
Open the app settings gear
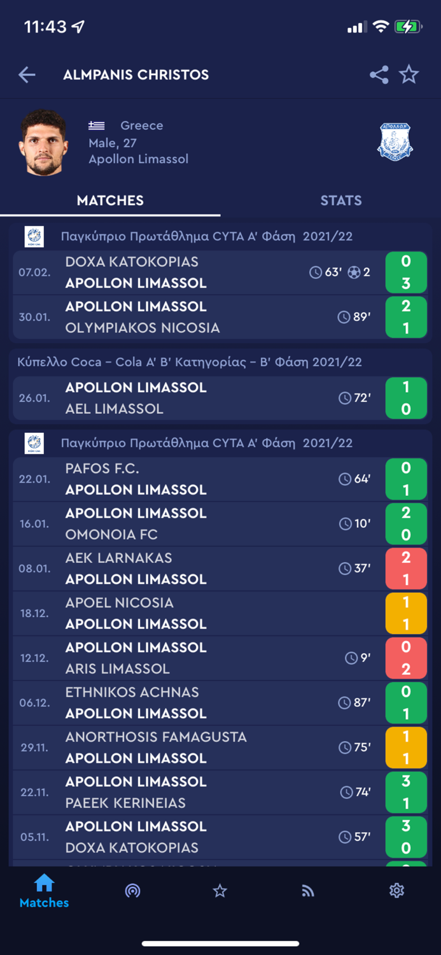click(x=396, y=891)
